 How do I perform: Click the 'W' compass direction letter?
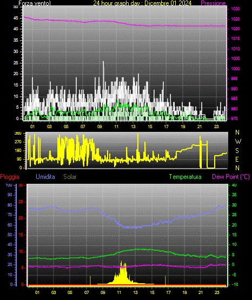tap(238, 142)
